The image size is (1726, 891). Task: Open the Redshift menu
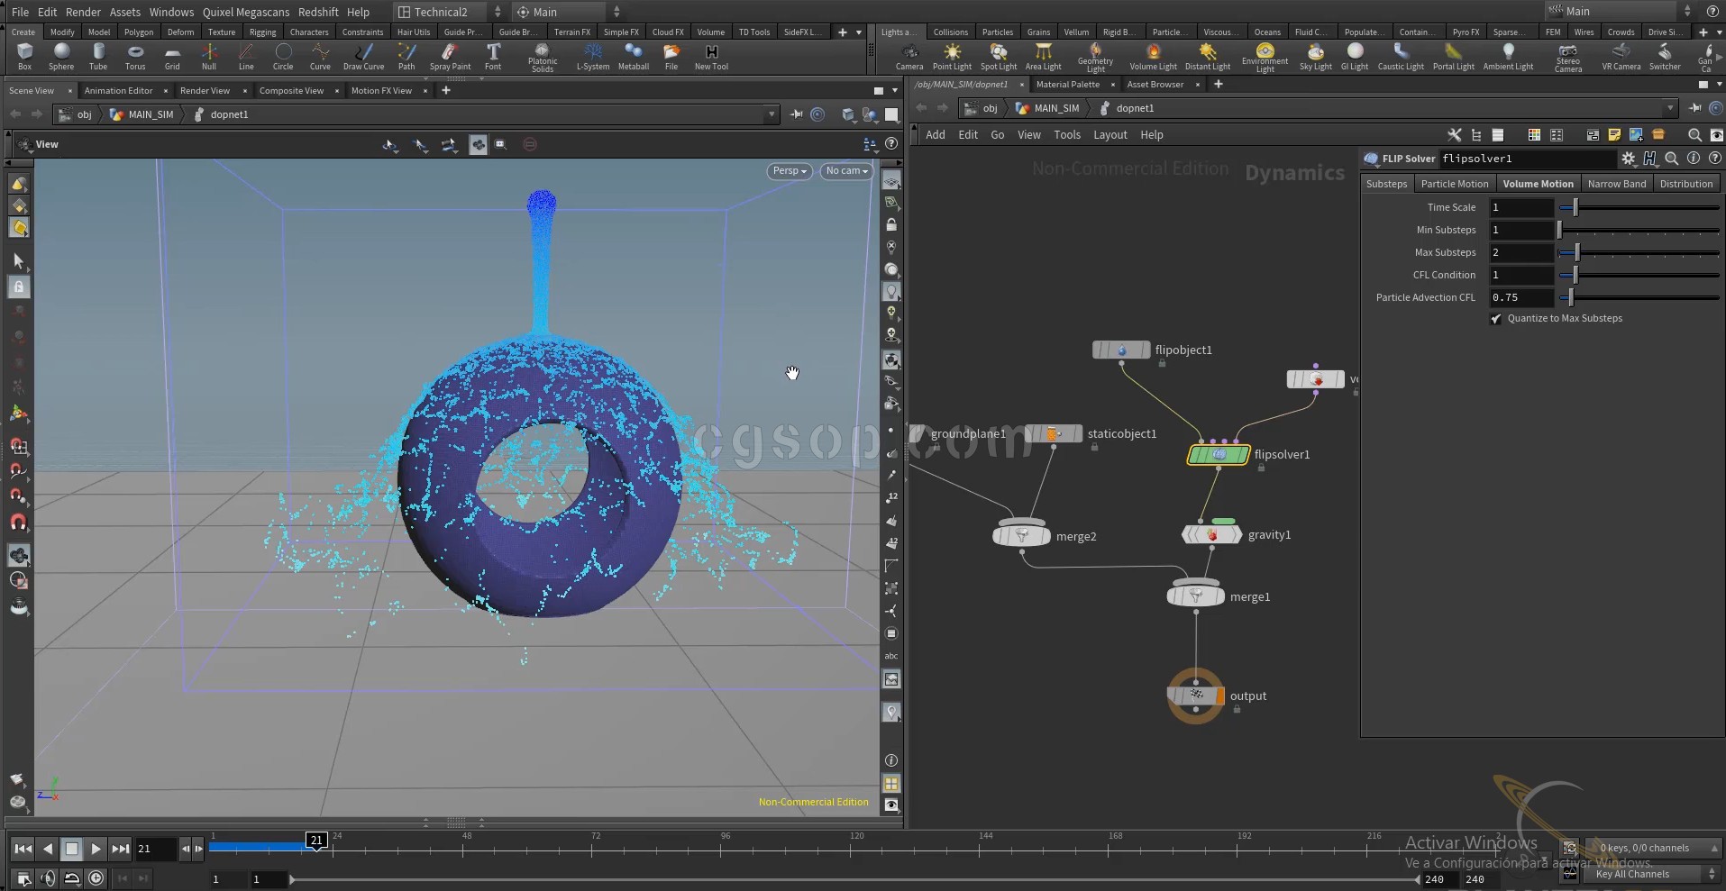click(318, 12)
